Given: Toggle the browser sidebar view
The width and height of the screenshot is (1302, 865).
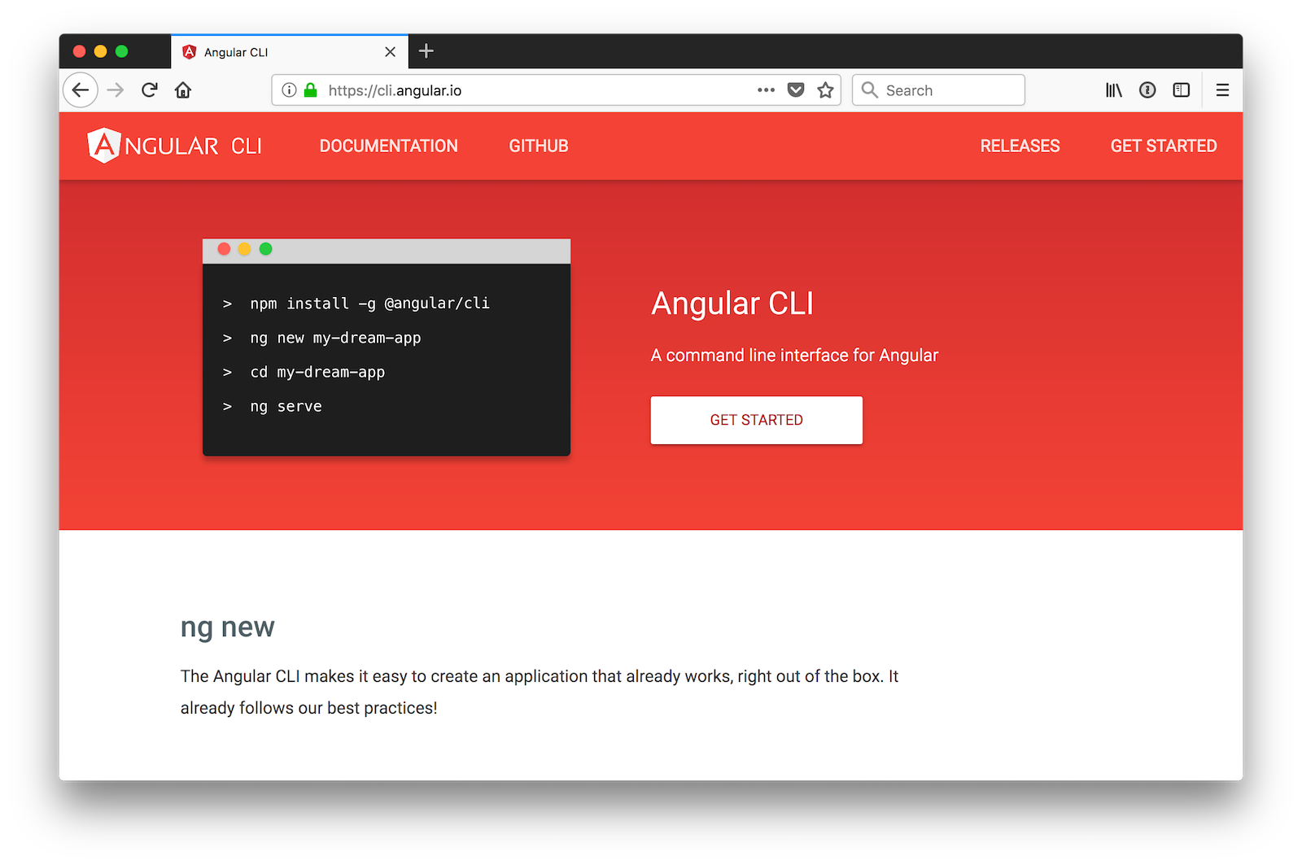Looking at the screenshot, I should [x=1181, y=90].
